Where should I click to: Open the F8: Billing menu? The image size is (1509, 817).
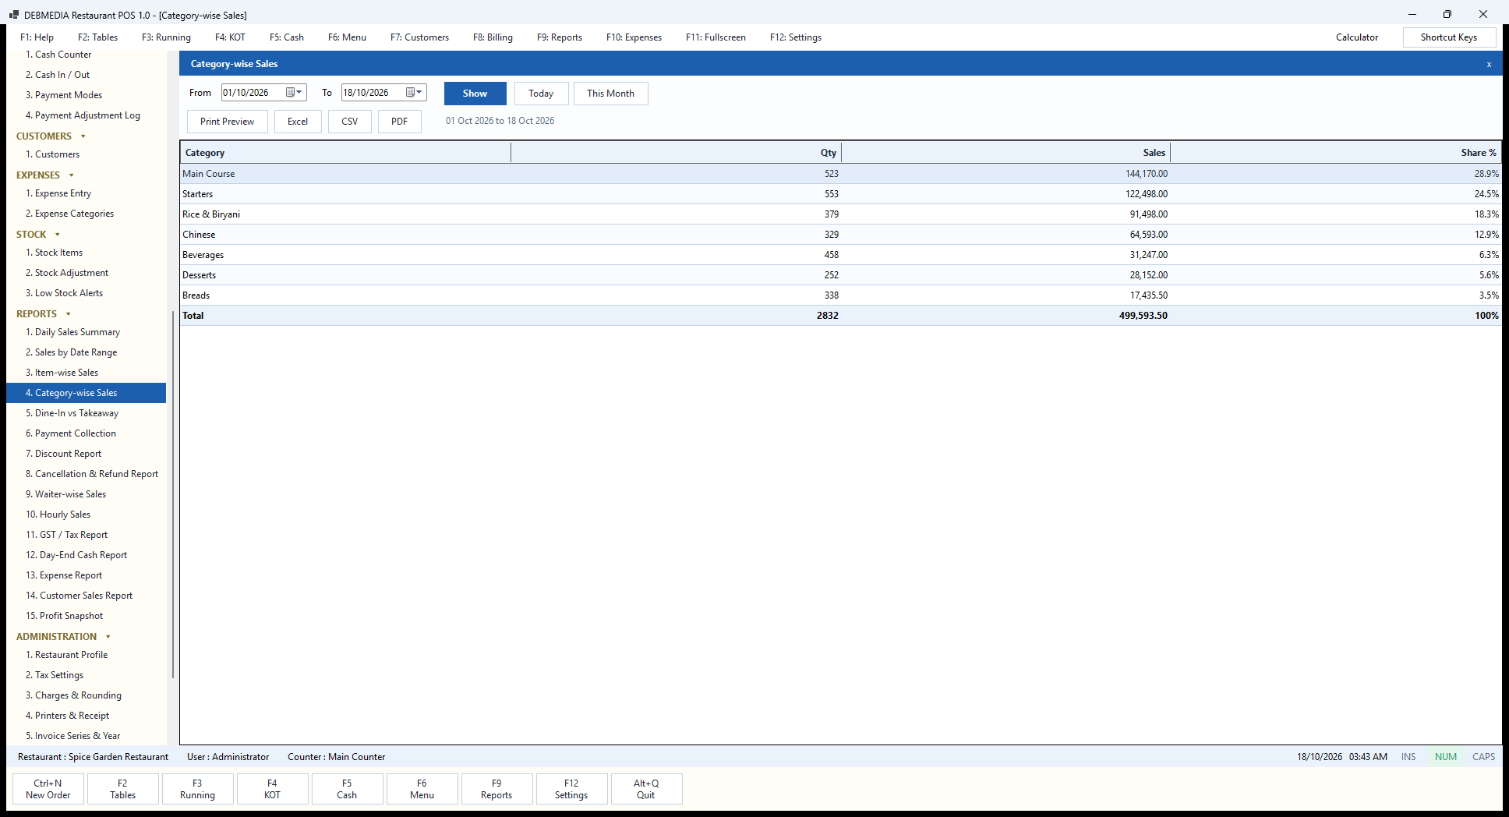click(493, 37)
